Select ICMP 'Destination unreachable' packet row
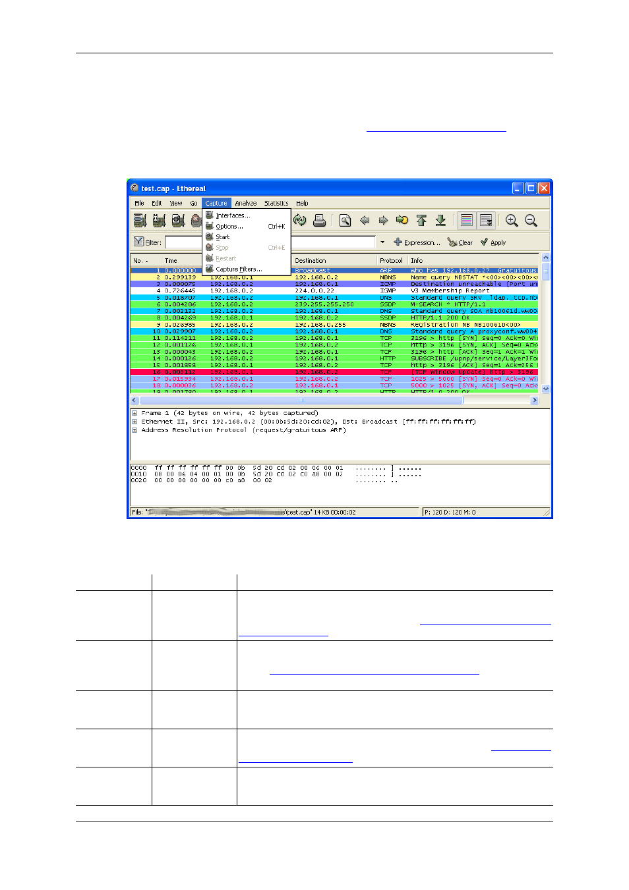 click(334, 284)
